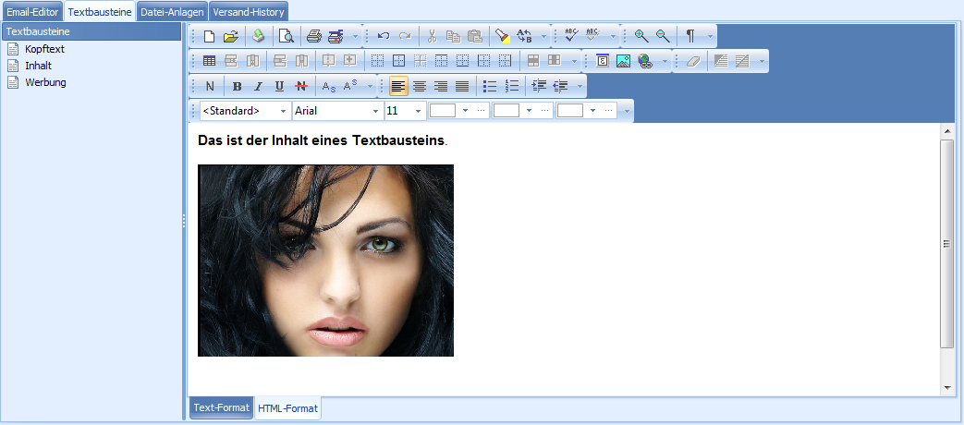Select the Textbausteine tab
This screenshot has height=425, width=964.
click(x=100, y=12)
